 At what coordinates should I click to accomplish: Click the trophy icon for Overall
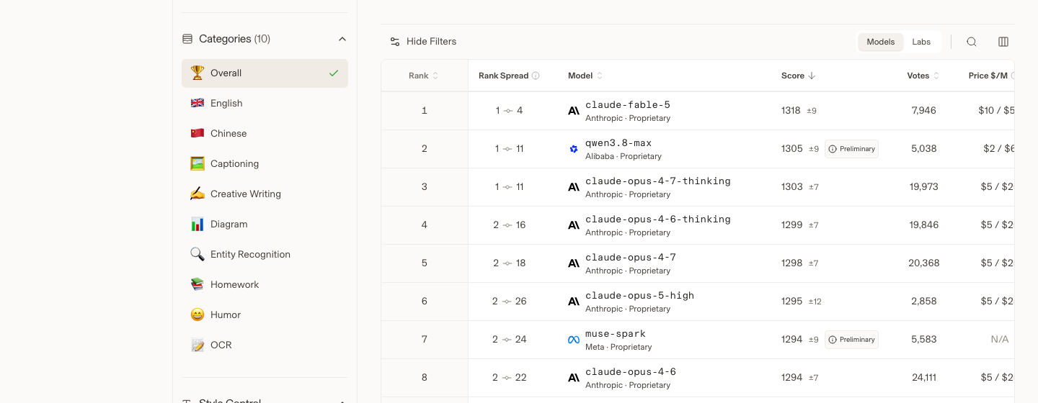[x=198, y=73]
